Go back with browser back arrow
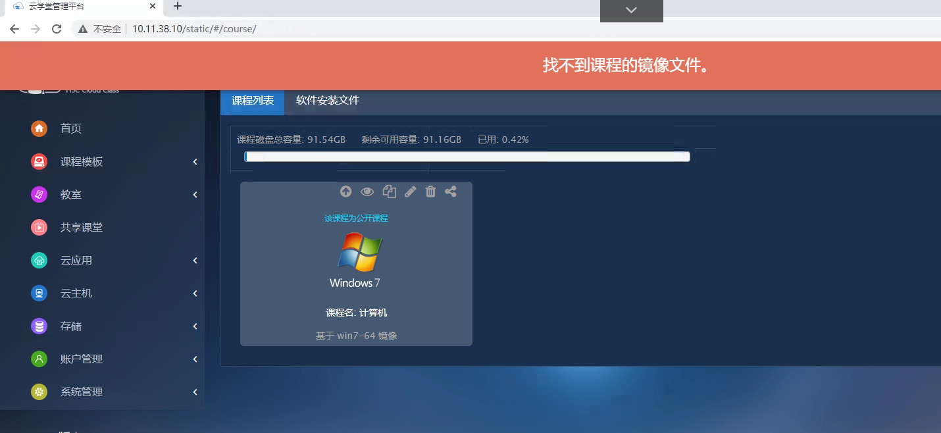Screen dimensions: 941x433 click(14, 29)
